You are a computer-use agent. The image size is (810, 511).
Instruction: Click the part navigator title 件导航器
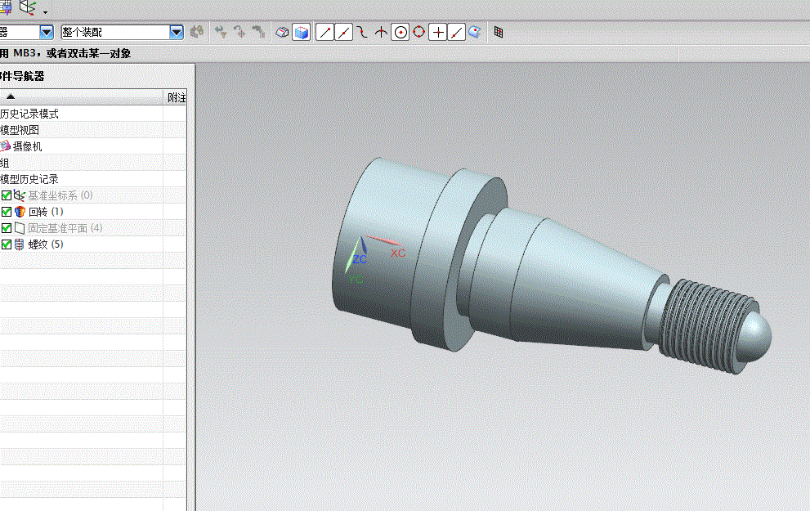22,76
